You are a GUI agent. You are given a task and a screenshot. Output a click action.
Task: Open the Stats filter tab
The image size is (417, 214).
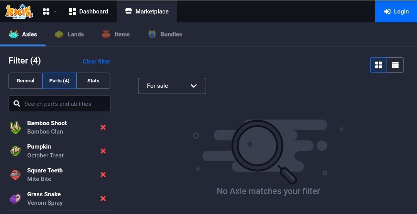tap(93, 80)
